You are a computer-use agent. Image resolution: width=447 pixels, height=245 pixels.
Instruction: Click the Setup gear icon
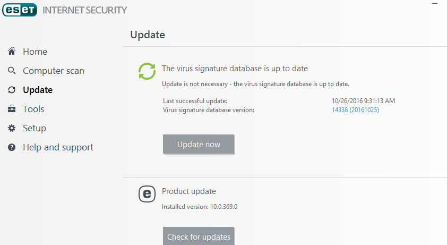pos(12,128)
